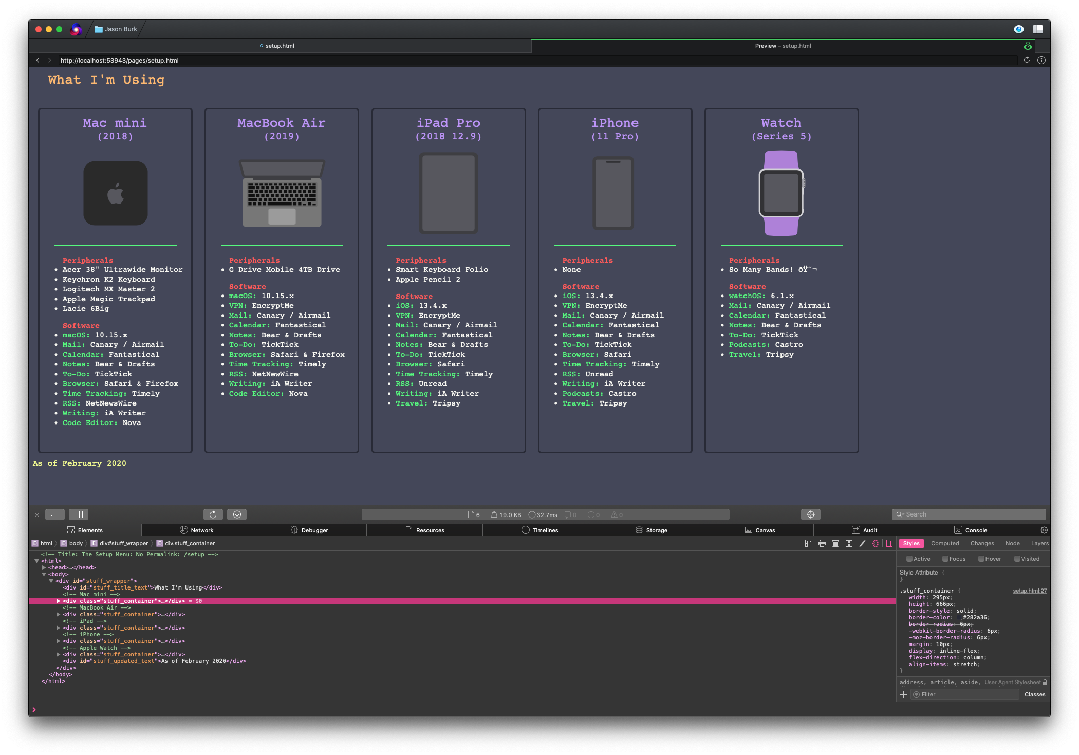Toggle print styles printer icon

click(x=822, y=543)
